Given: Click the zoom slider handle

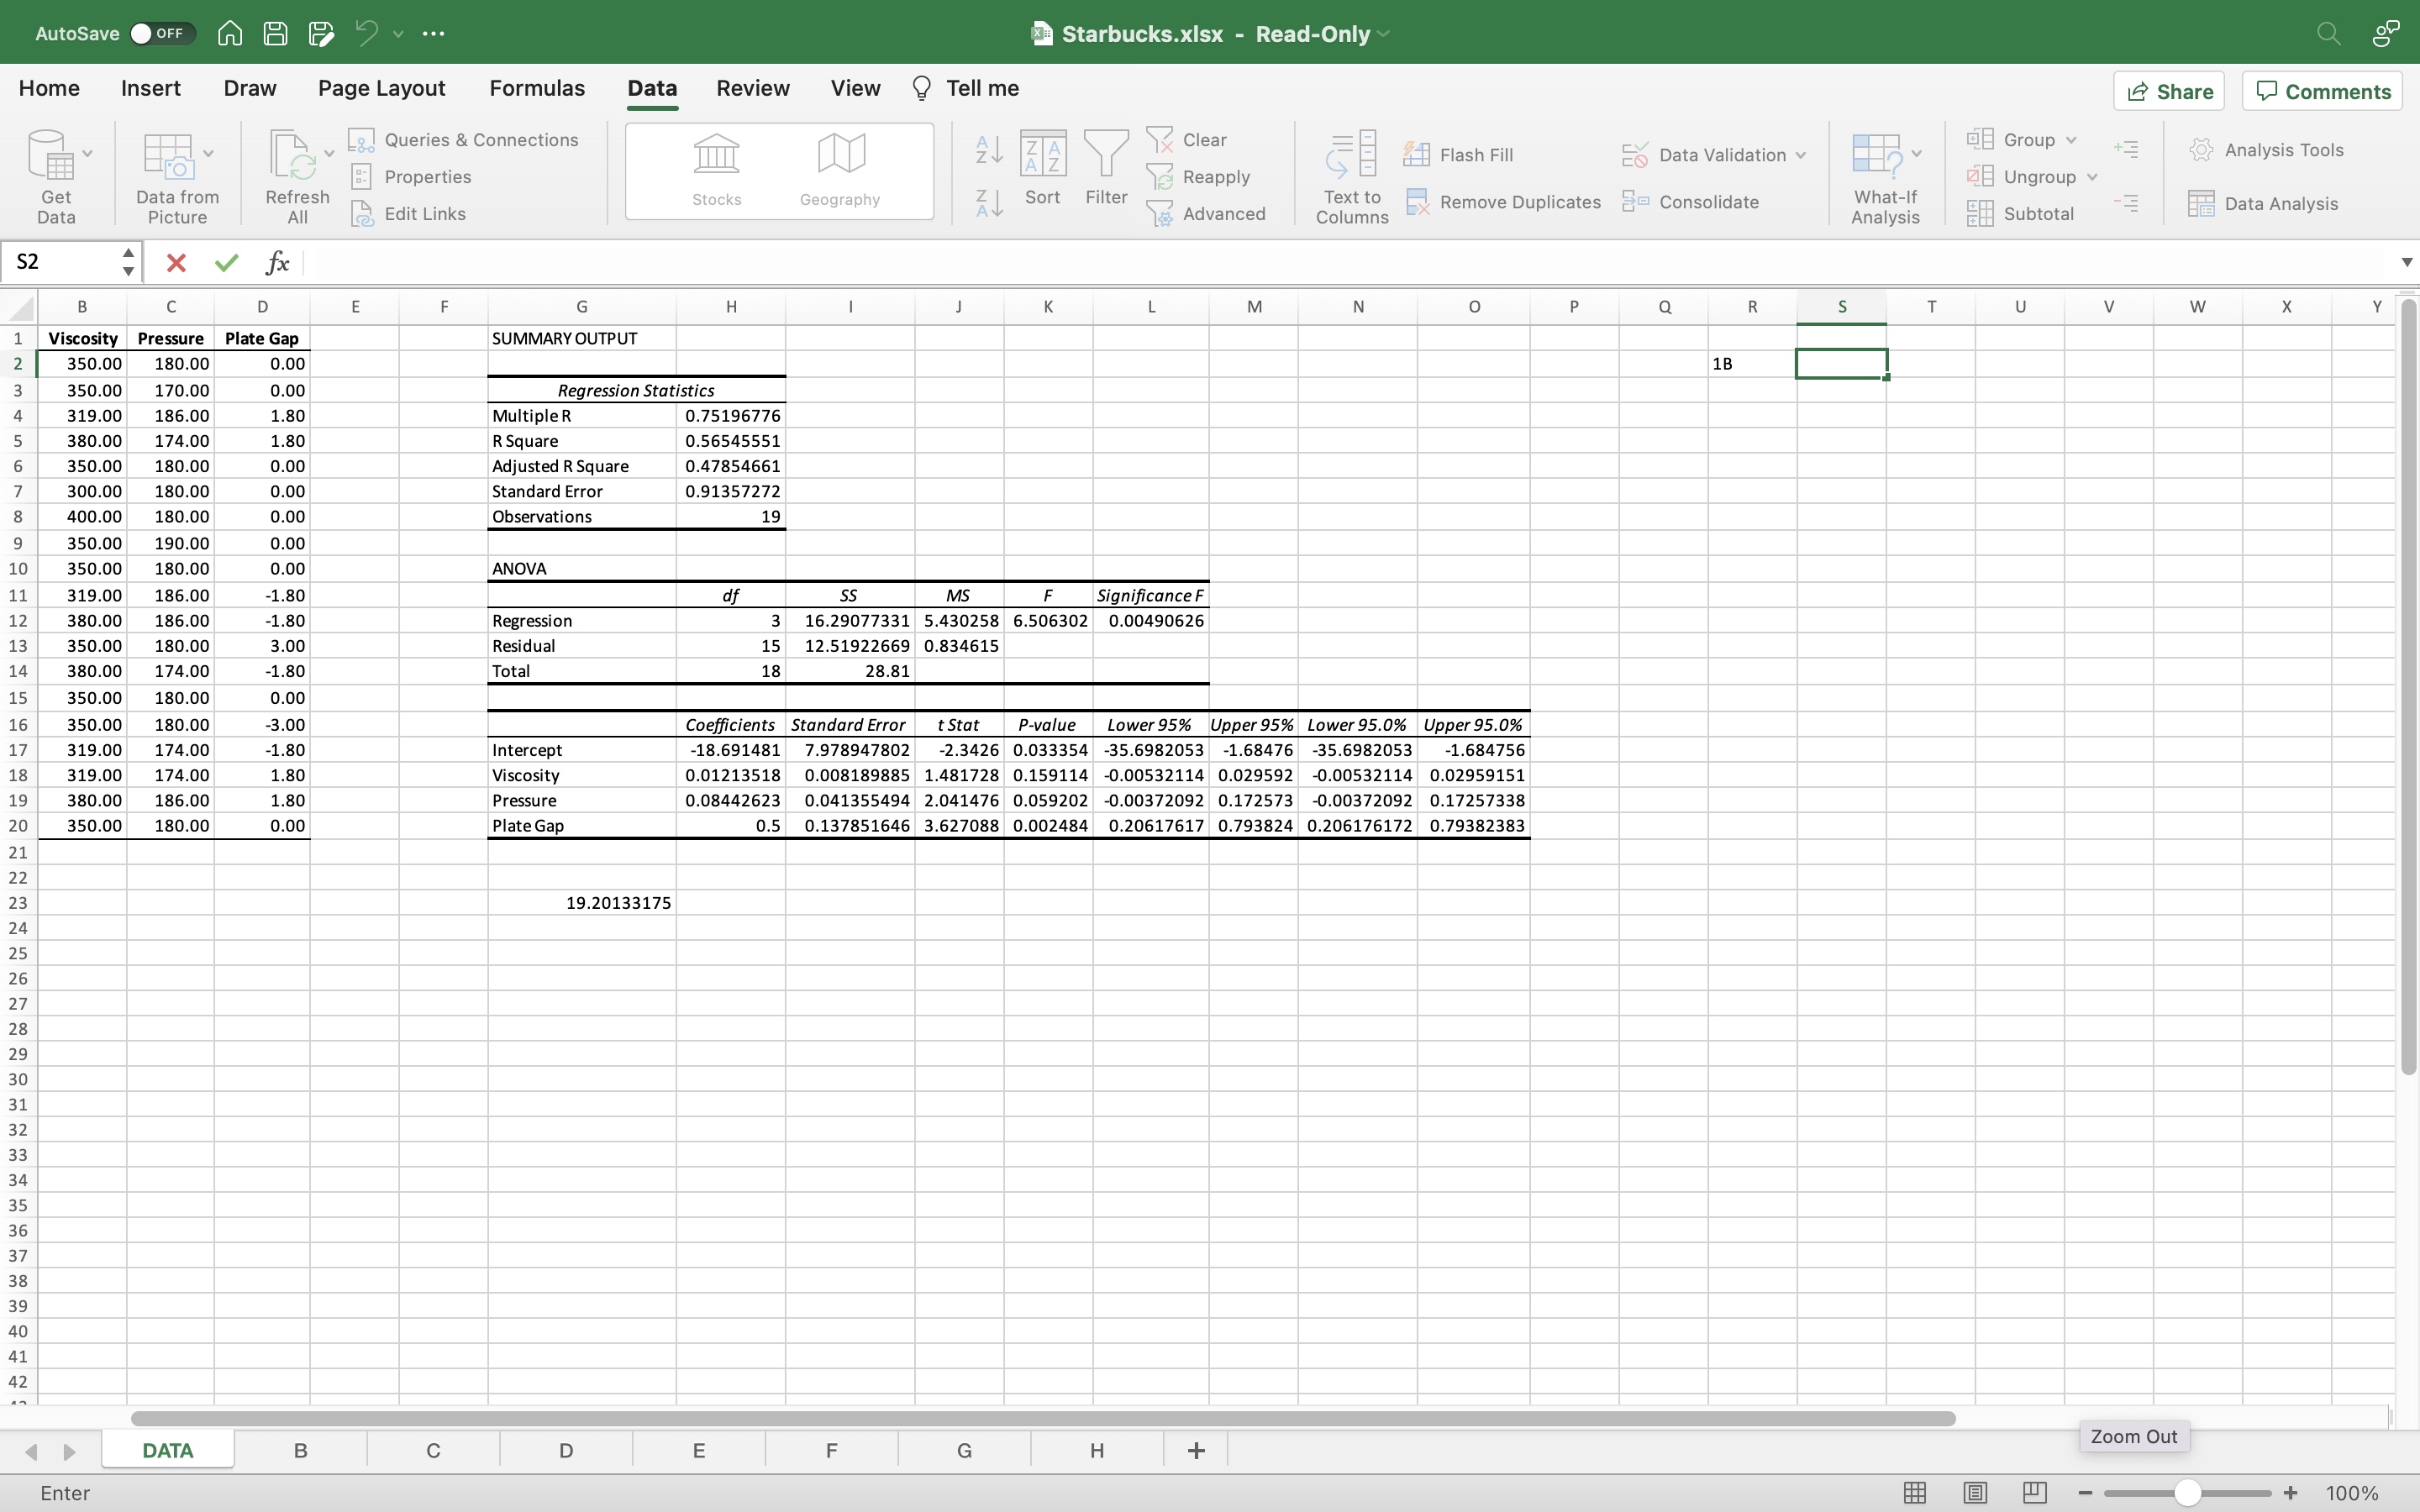Looking at the screenshot, I should click(x=2187, y=1493).
